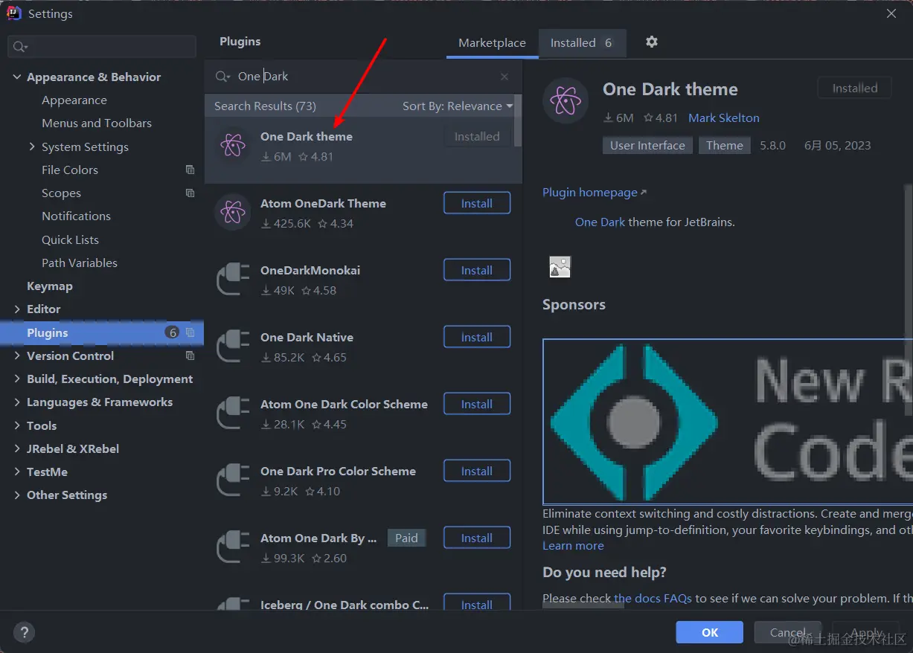Click the One Dark link in description

pos(600,222)
